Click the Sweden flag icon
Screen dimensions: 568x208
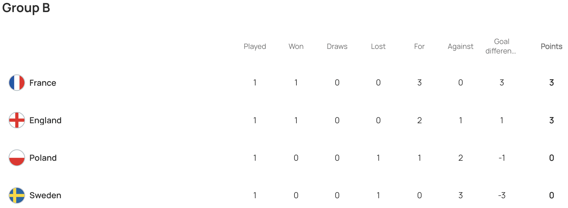[17, 195]
